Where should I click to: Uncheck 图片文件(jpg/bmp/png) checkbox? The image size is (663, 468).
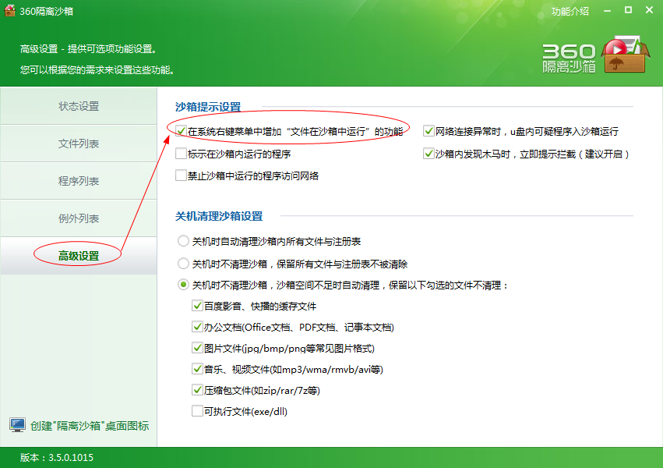pos(197,348)
